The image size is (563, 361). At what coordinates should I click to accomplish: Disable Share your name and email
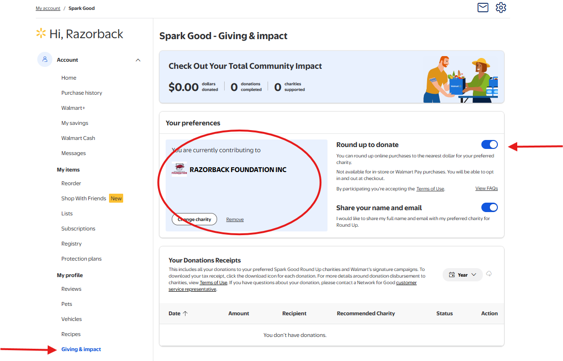pos(489,207)
